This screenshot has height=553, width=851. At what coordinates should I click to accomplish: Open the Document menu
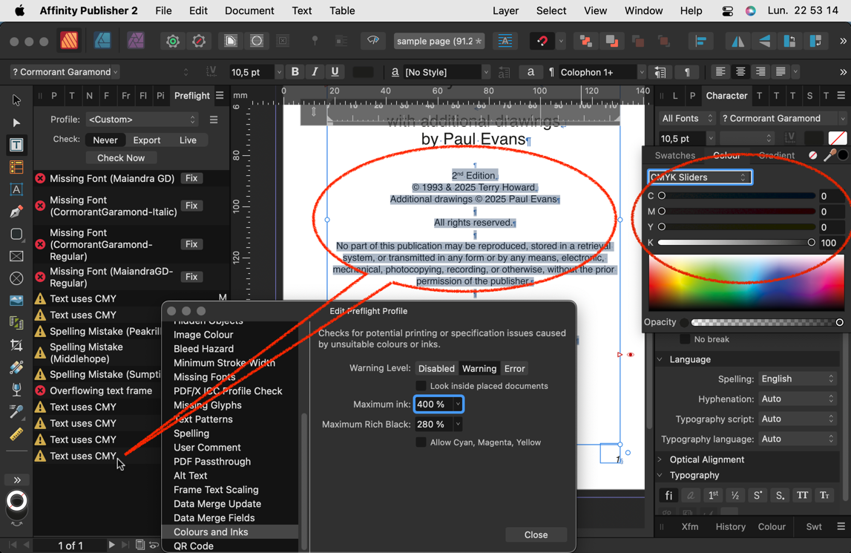[249, 11]
